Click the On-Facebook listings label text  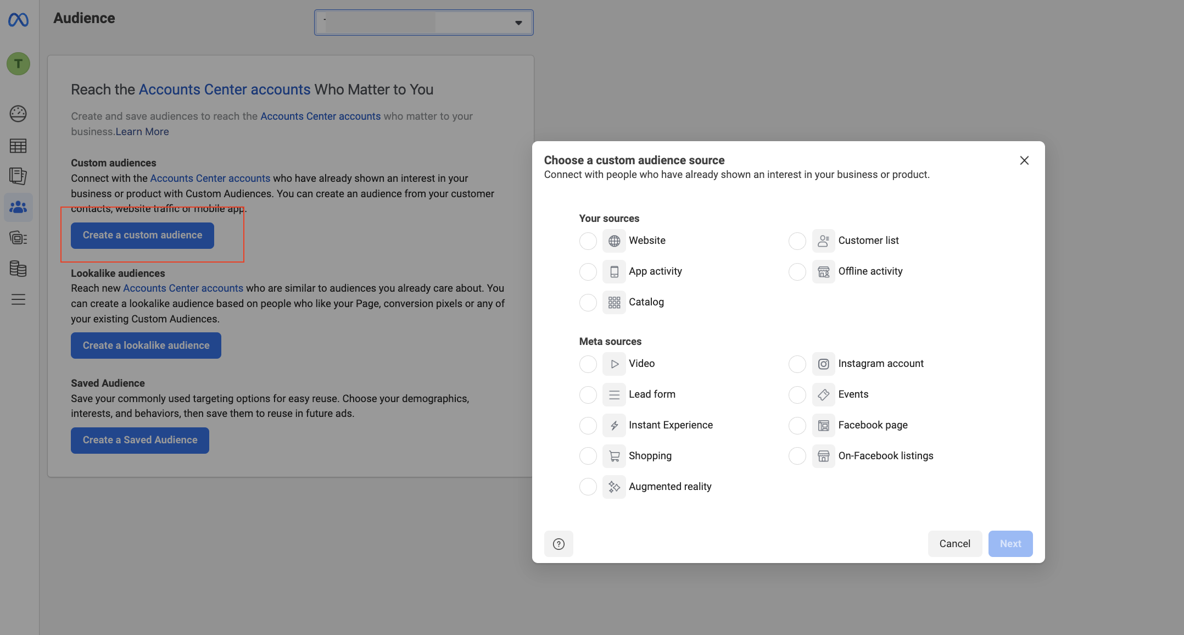(885, 456)
